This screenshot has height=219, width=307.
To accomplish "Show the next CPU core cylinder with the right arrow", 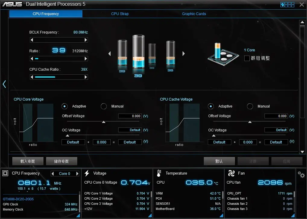I will (183, 53).
